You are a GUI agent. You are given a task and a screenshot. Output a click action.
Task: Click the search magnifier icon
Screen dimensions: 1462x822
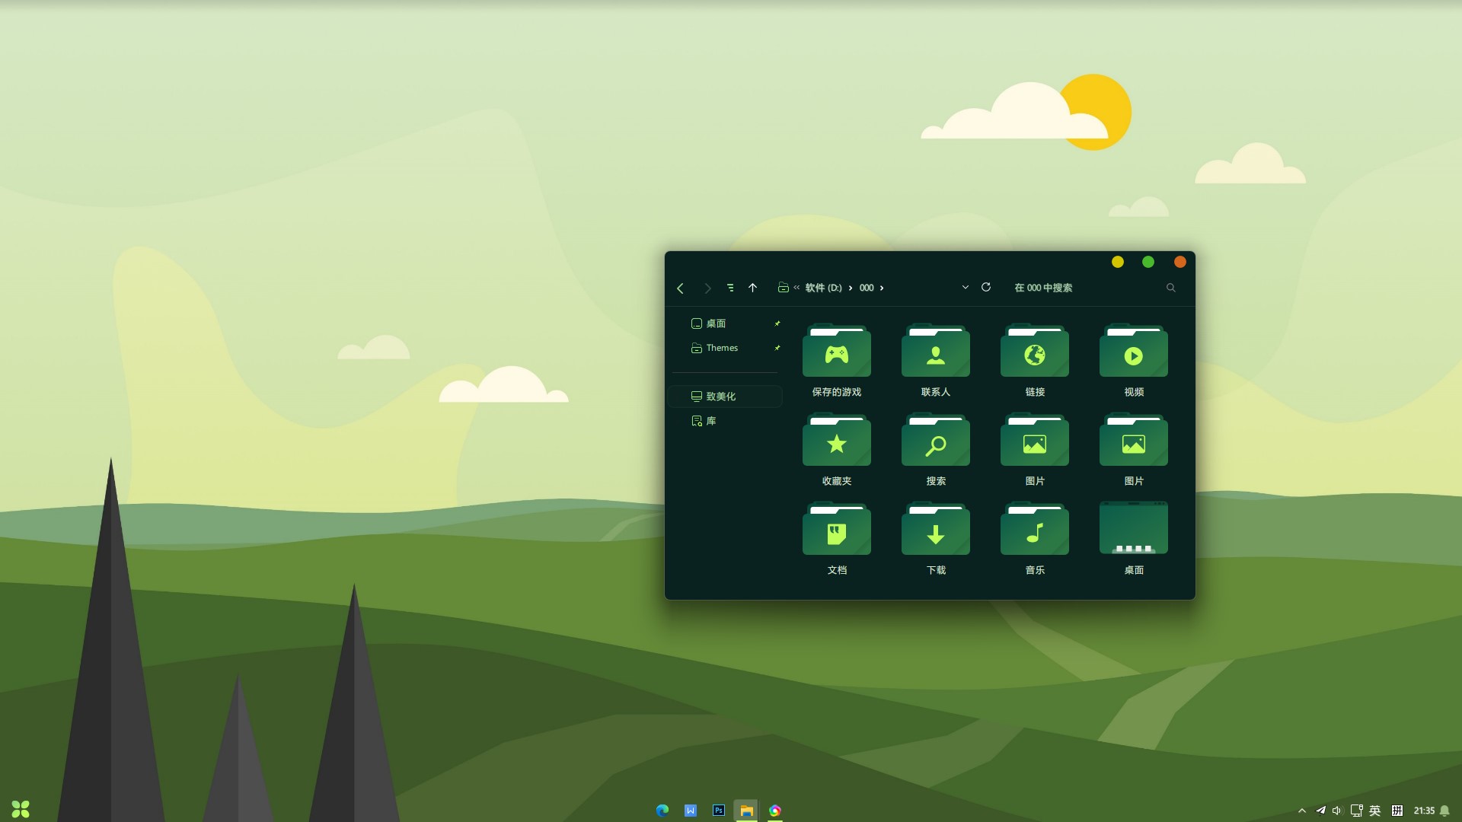click(1170, 288)
